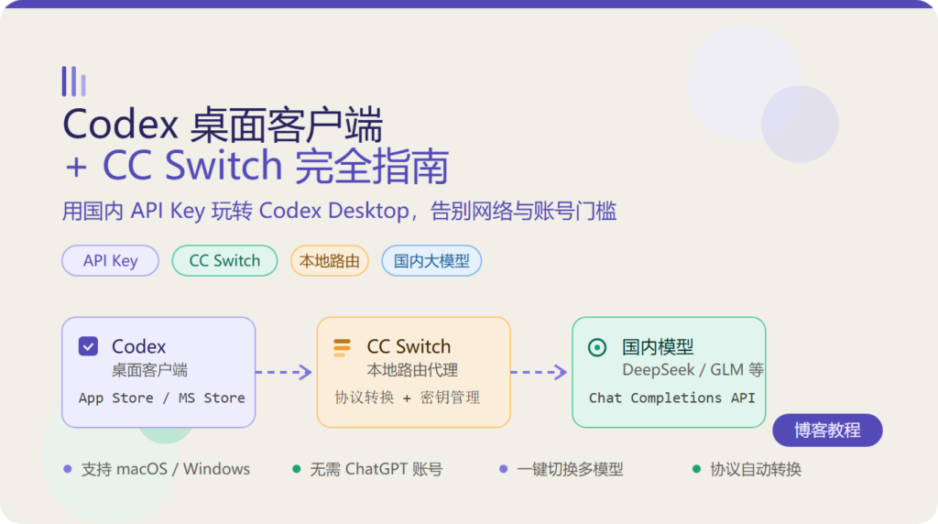Click the purple vertical bars logo icon

pos(73,82)
